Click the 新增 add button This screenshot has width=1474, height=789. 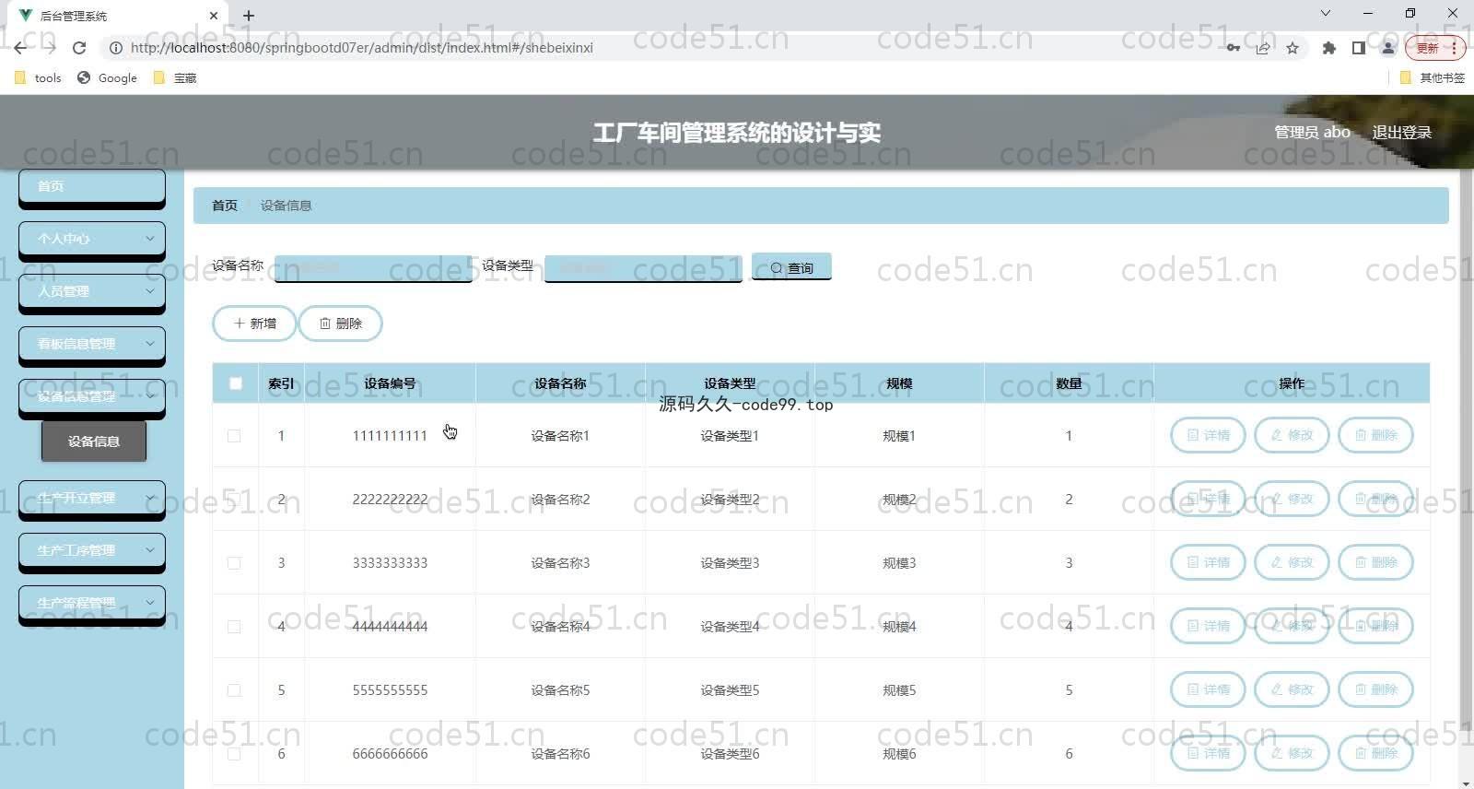pyautogui.click(x=254, y=324)
